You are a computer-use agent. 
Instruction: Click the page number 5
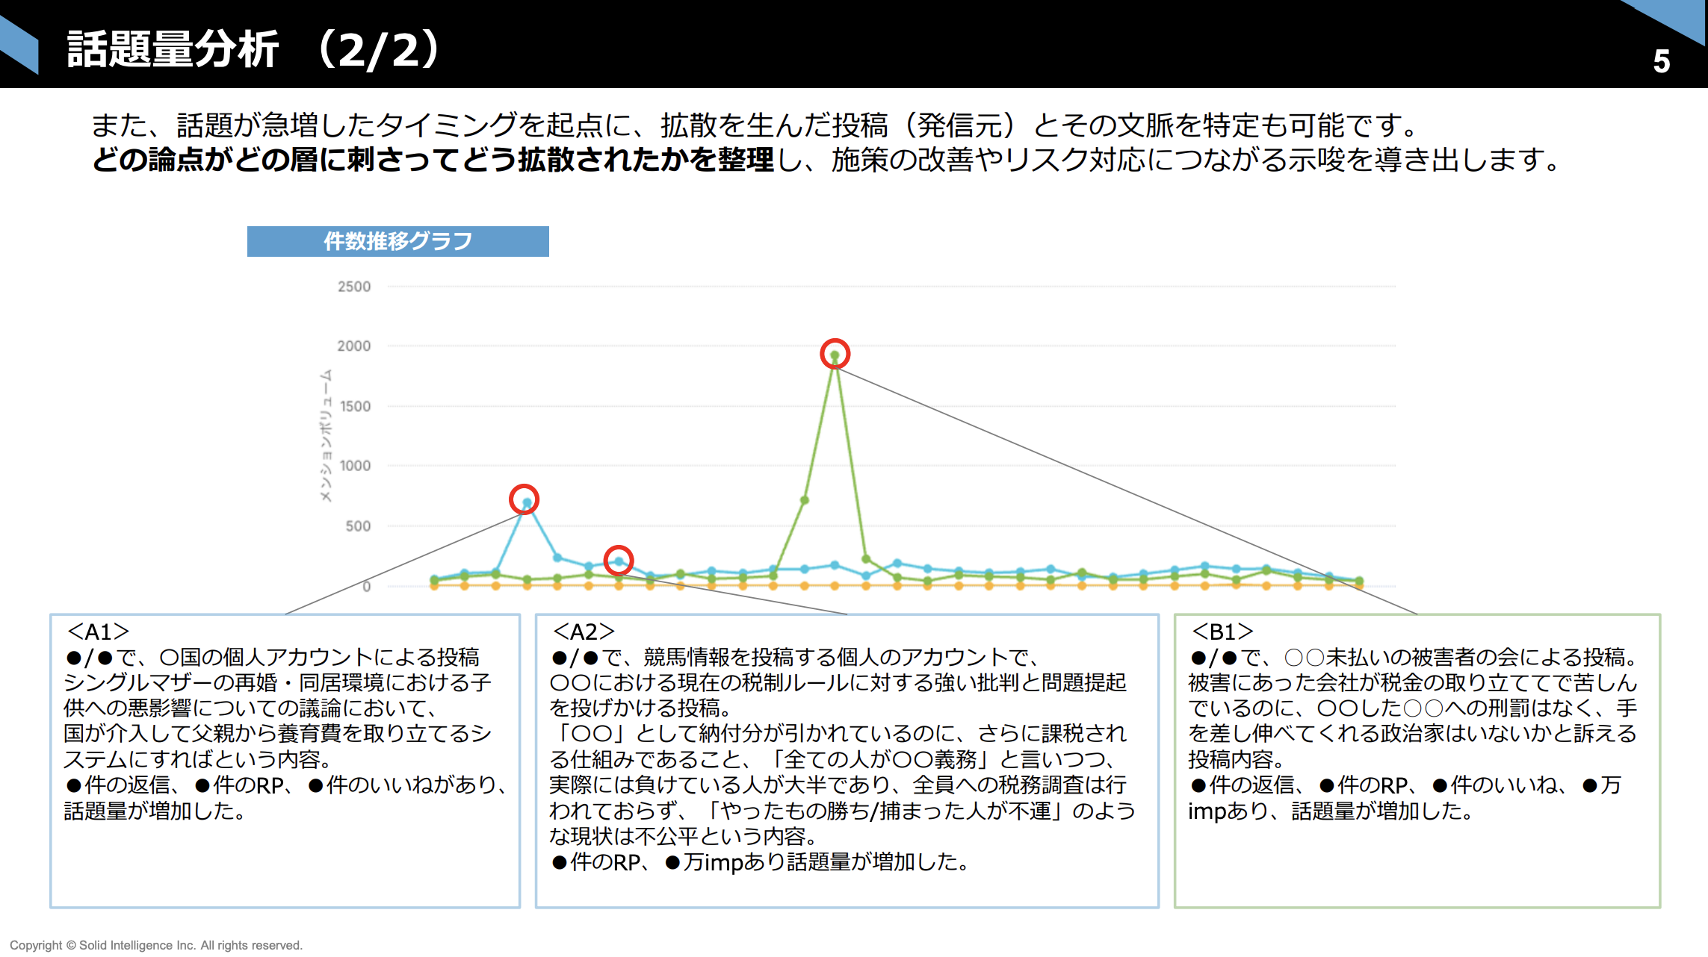[1661, 61]
